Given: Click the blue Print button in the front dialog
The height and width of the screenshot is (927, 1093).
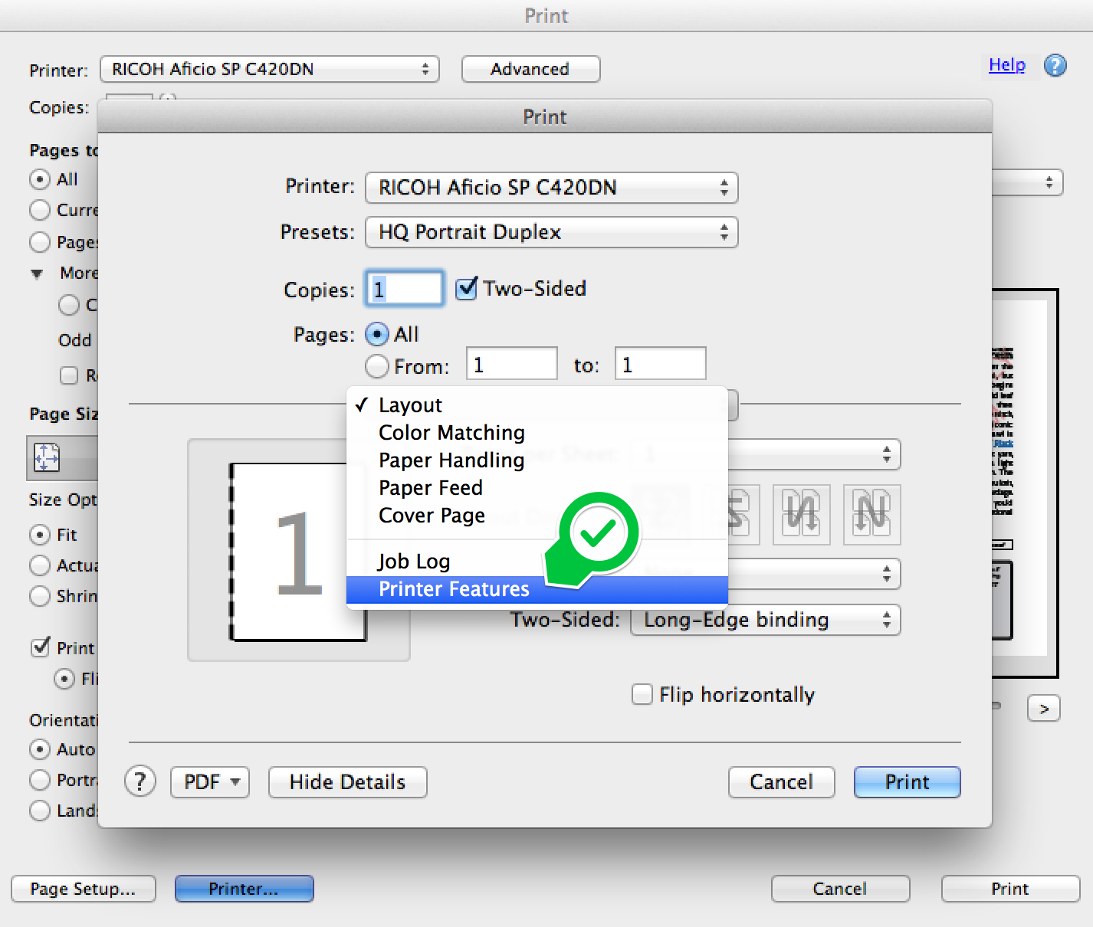Looking at the screenshot, I should [x=907, y=782].
